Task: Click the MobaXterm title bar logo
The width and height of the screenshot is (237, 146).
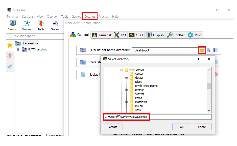Action: click(9, 10)
